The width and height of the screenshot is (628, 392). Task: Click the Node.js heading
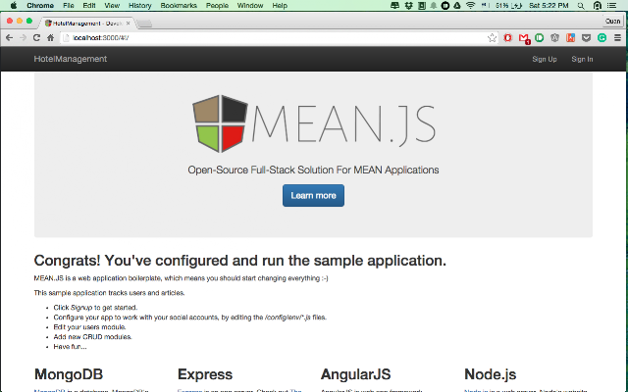point(491,374)
